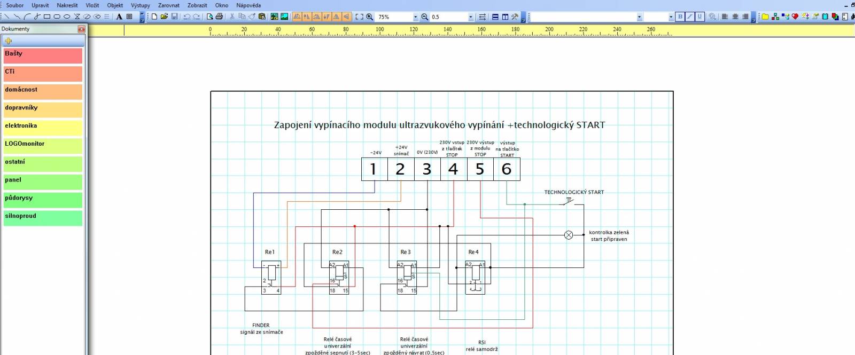
Task: Open the Vložit menu
Action: point(92,5)
